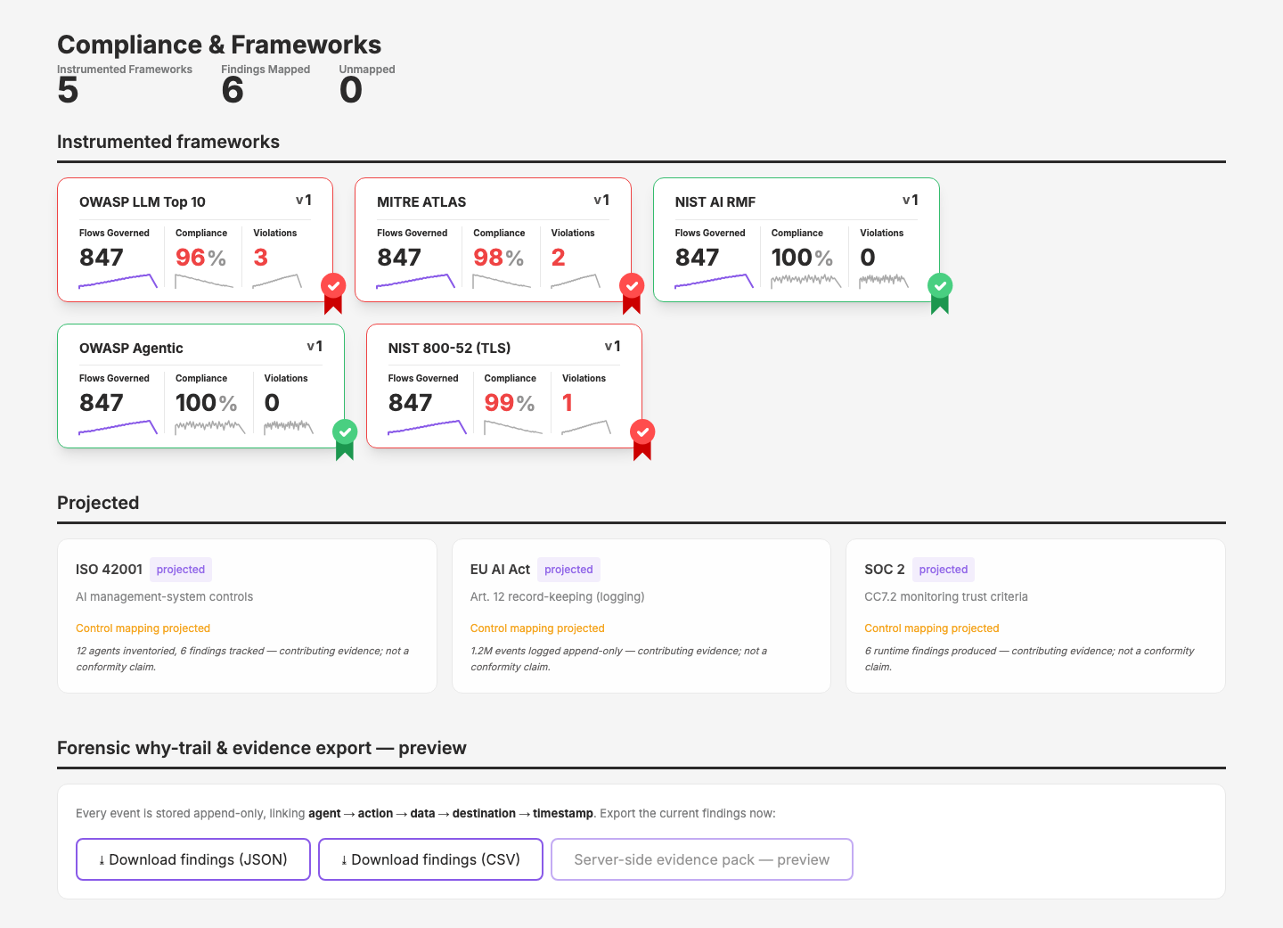
Task: Click the v1 label on MITRE ATLAS
Action: [x=602, y=201]
